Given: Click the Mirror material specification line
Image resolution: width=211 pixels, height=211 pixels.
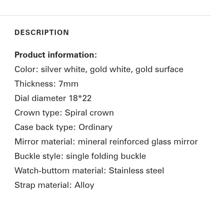Looking at the screenshot, I should 106,142.
